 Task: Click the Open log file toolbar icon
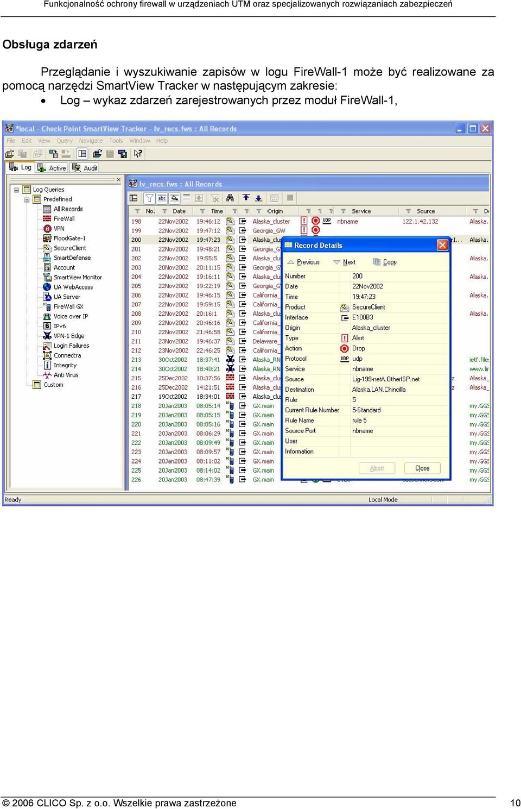9,154
